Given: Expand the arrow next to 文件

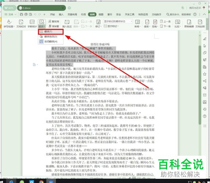Looking at the screenshot, I should point(16,14).
